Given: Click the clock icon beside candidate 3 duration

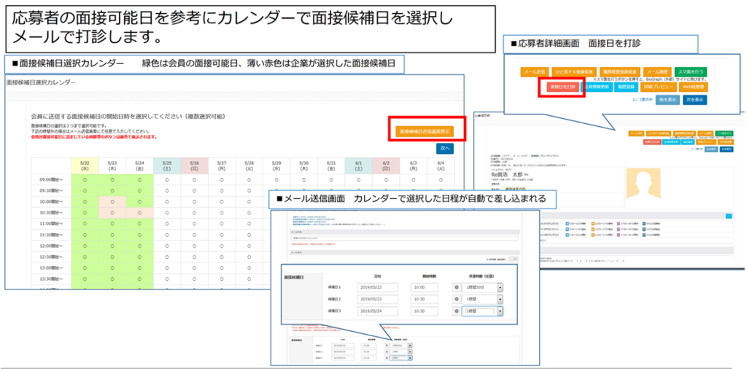Looking at the screenshot, I should tap(456, 311).
